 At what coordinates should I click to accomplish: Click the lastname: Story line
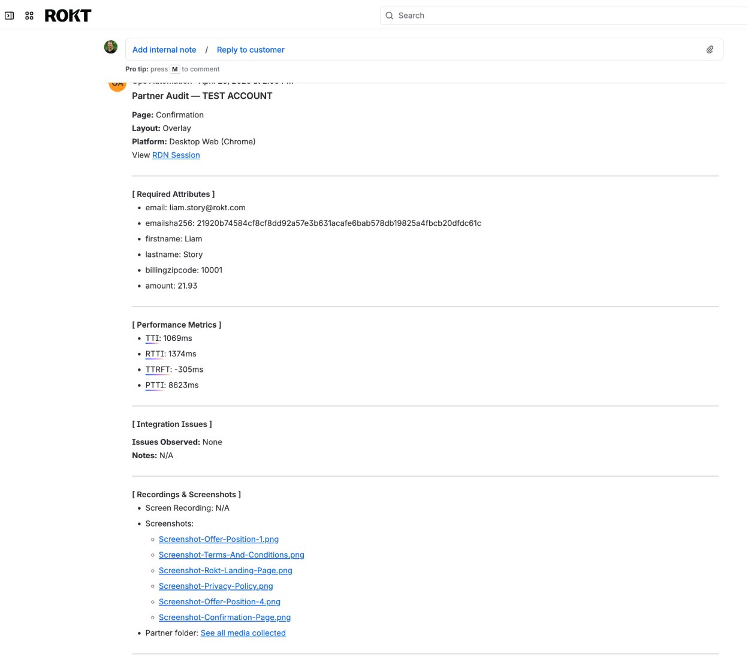tap(174, 255)
